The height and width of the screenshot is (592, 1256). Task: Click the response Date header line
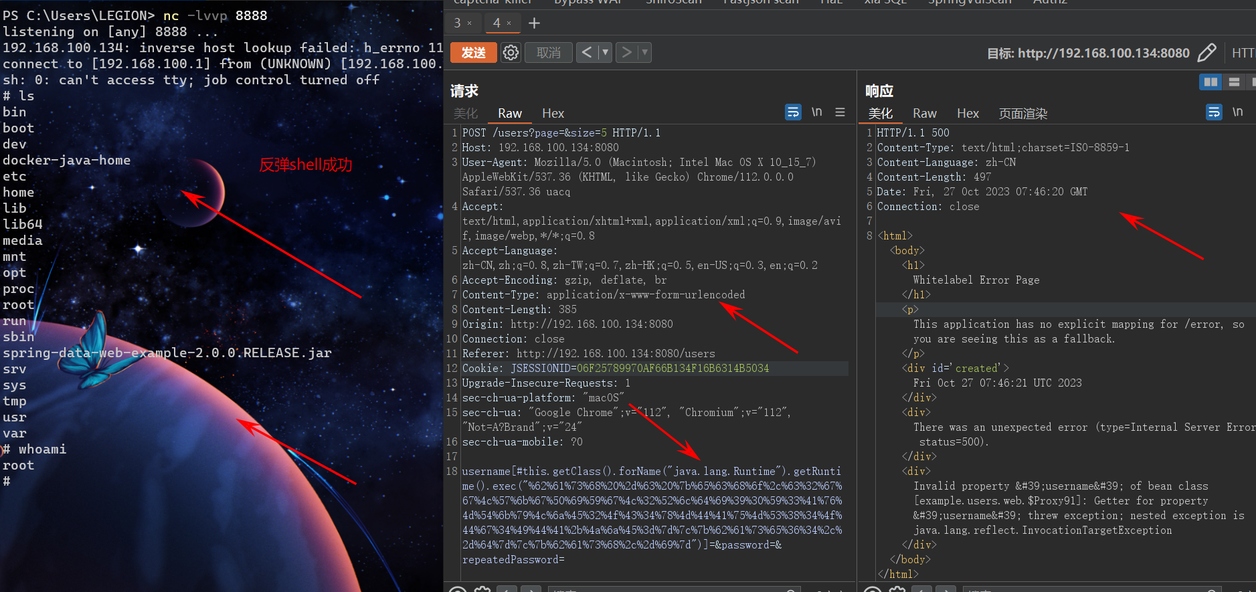pyautogui.click(x=982, y=191)
